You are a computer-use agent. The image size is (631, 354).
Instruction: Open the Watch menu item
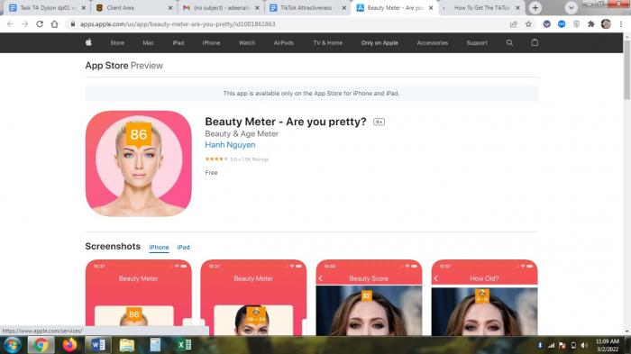click(x=247, y=42)
